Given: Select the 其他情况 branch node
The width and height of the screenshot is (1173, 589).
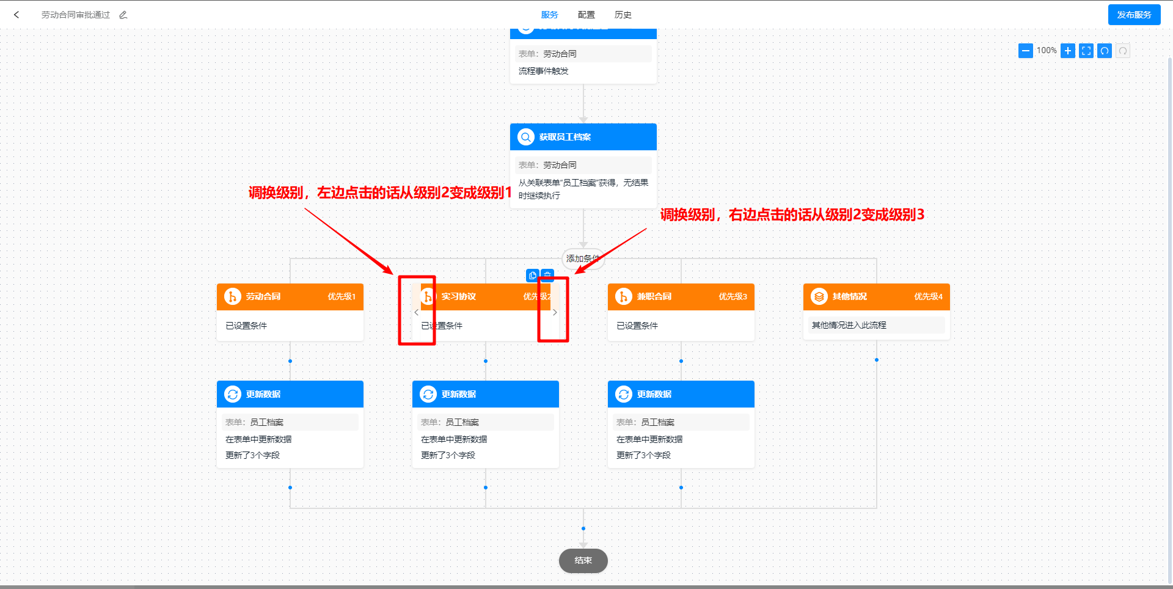Looking at the screenshot, I should pyautogui.click(x=876, y=297).
